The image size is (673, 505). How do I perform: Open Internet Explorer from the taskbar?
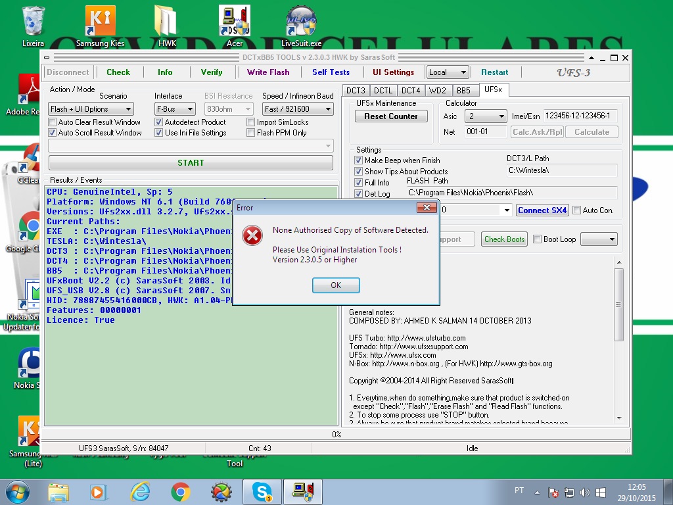140,492
